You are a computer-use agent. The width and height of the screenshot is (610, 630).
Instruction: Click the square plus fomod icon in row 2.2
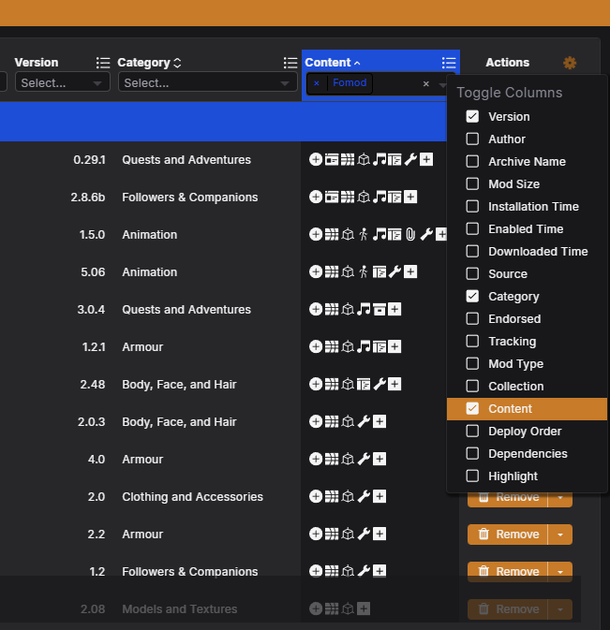coord(379,534)
